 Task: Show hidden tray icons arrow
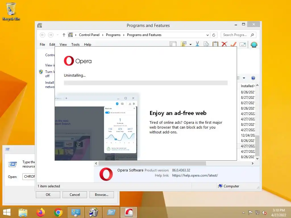(244, 213)
